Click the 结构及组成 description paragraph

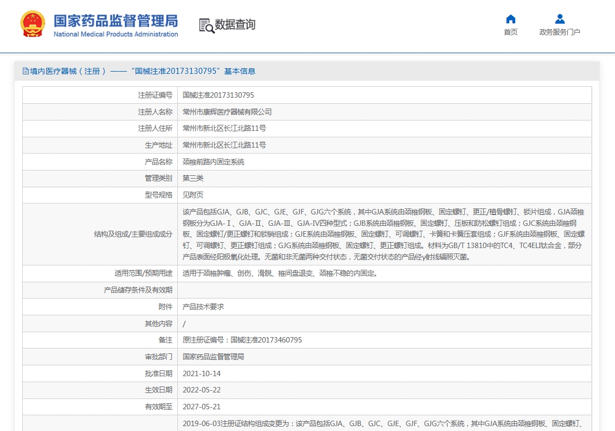tap(383, 234)
